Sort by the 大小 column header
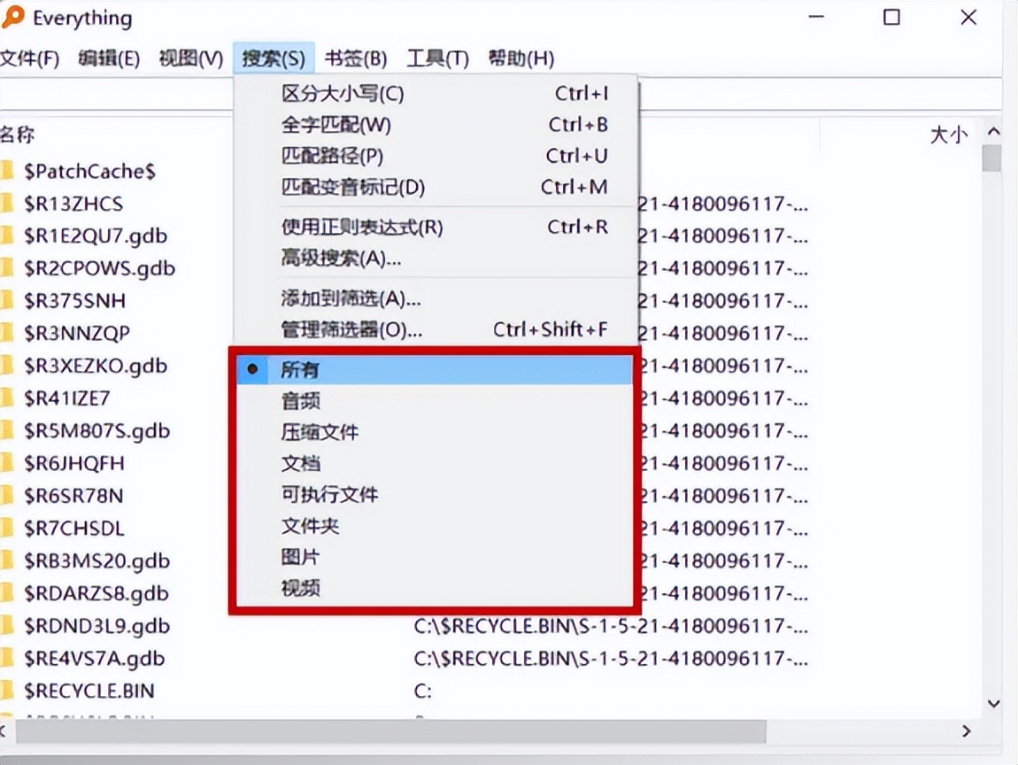 coord(949,135)
